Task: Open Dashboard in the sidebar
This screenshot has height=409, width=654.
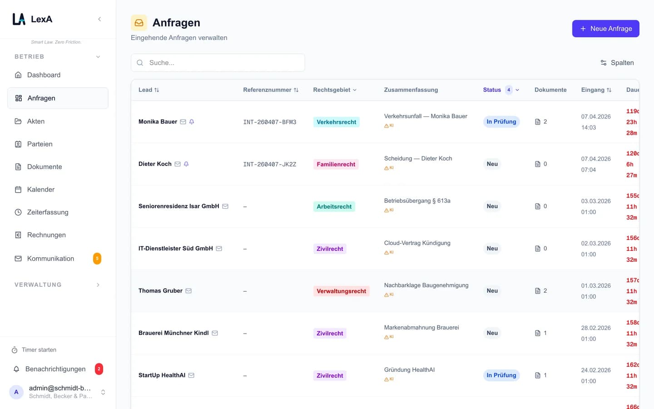Action: [x=58, y=75]
